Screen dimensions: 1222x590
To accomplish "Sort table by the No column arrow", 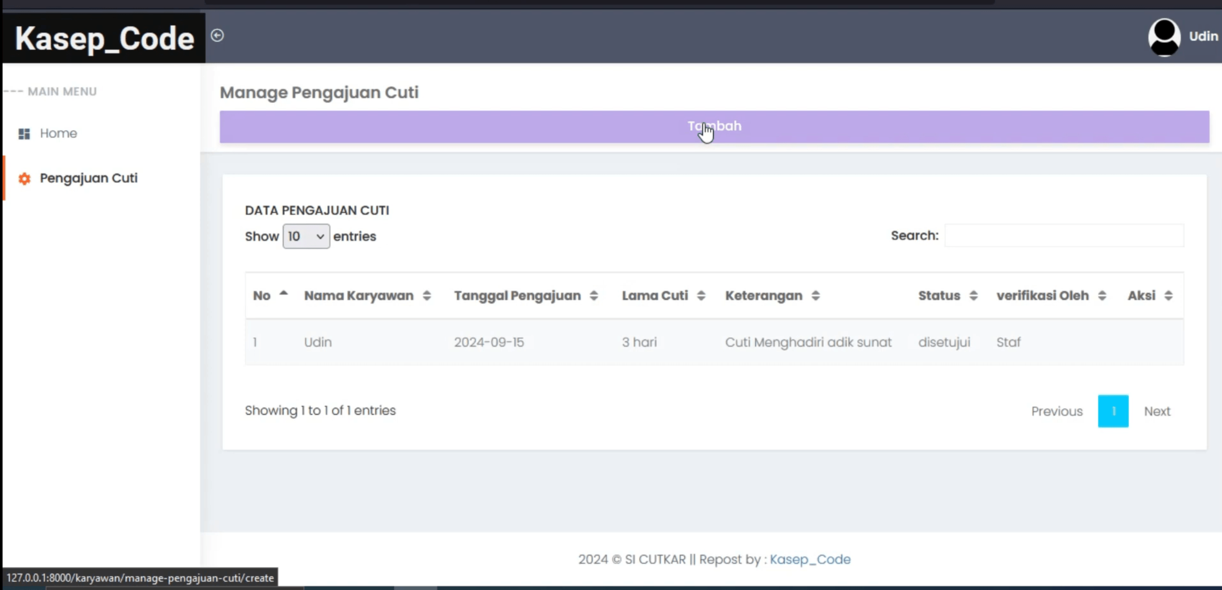I will (283, 294).
